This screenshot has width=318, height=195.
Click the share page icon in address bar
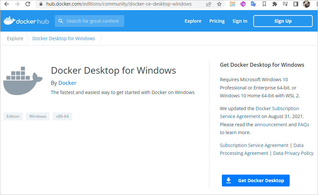point(209,4)
